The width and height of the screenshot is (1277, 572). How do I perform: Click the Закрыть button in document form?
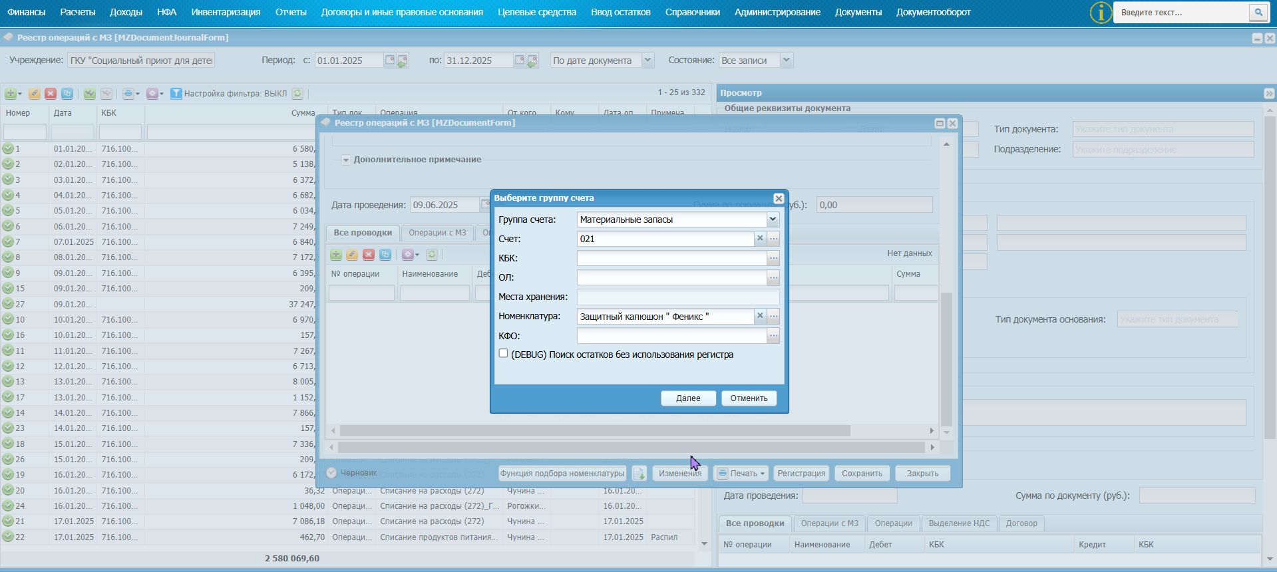click(x=922, y=474)
